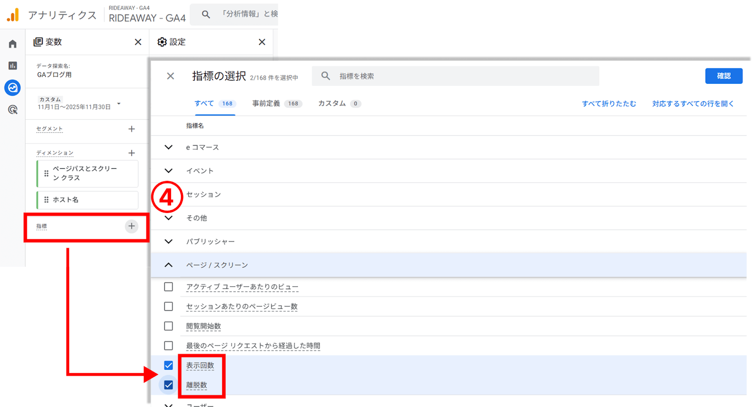Click 対応するすべての行を開く link
Screen dimensions: 754x407
(x=693, y=104)
